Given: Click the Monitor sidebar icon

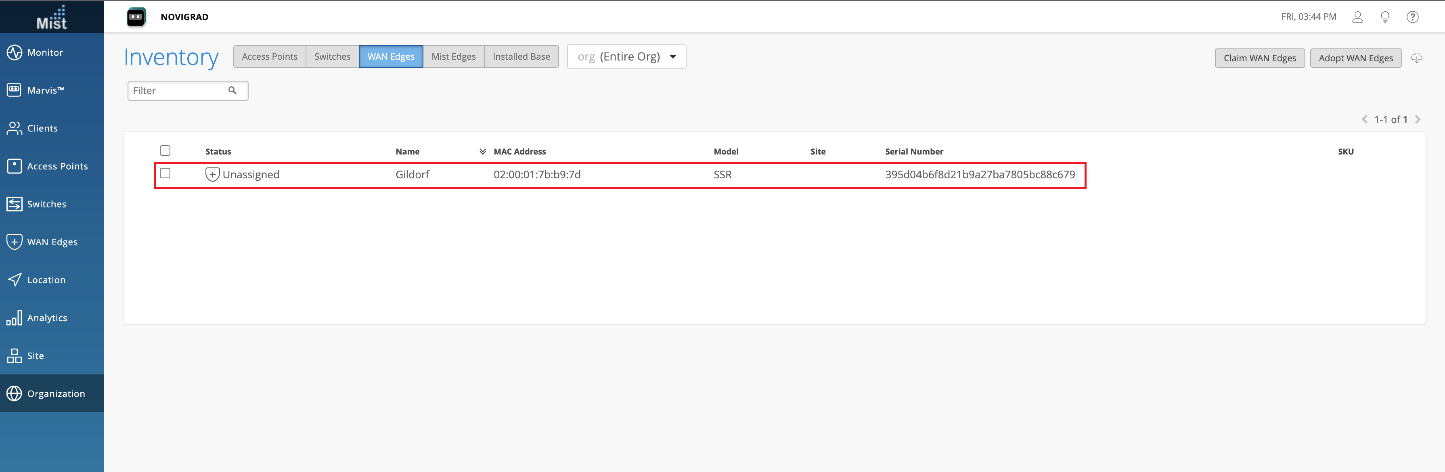Looking at the screenshot, I should (14, 52).
